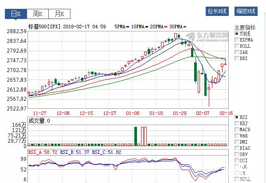The image size is (266, 183).
Task: Click the 02-07 date label
Action: (x=203, y=113)
